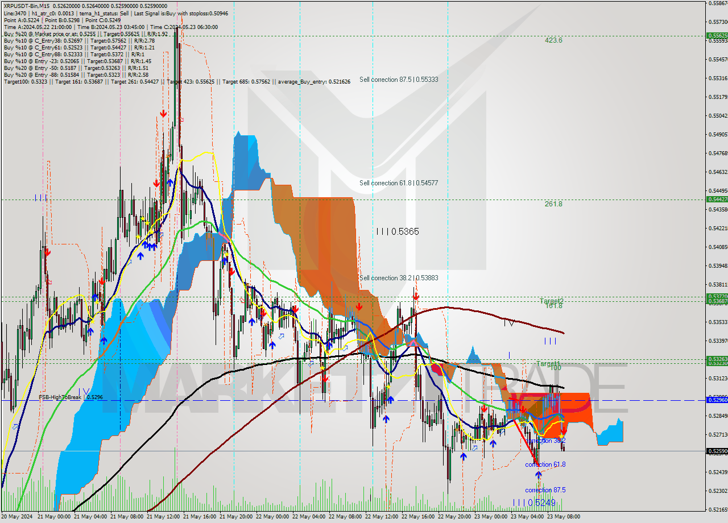
Task: Click the '21 May 00:00' time axis label
Action: [x=55, y=517]
